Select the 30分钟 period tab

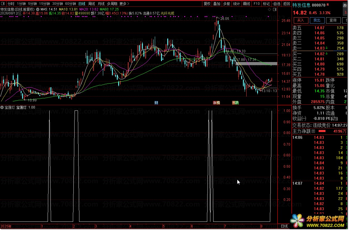58,4
